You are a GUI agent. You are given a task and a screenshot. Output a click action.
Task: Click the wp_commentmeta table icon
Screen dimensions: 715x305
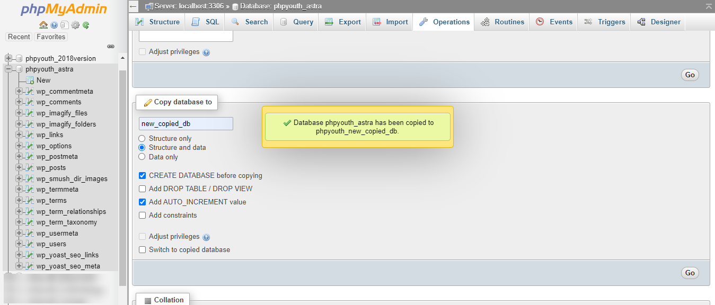30,91
